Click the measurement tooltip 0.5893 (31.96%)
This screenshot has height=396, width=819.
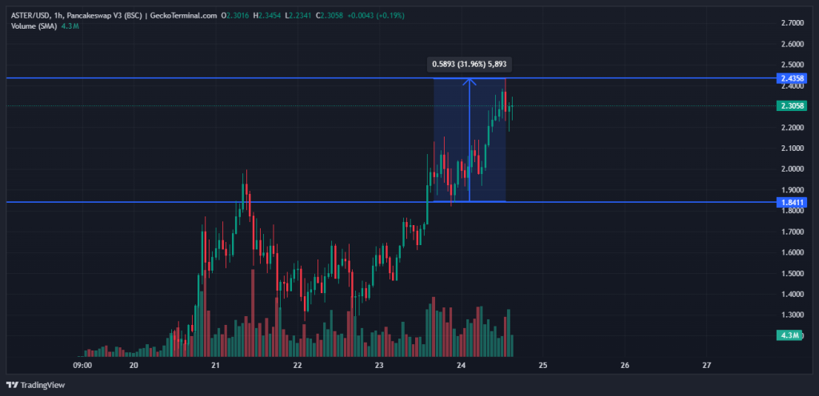(469, 65)
